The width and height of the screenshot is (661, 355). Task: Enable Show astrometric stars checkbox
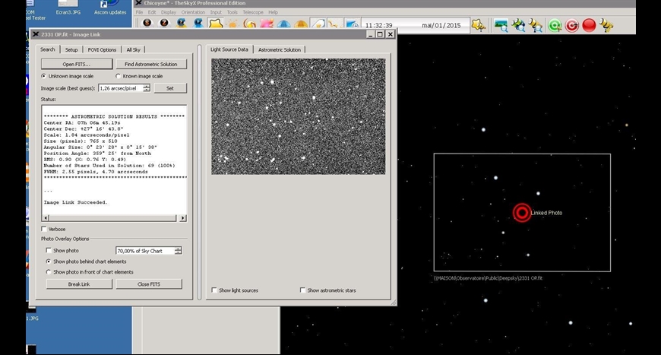pyautogui.click(x=303, y=290)
